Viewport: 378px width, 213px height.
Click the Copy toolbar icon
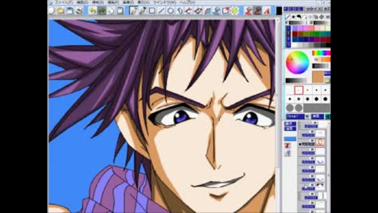click(x=111, y=11)
